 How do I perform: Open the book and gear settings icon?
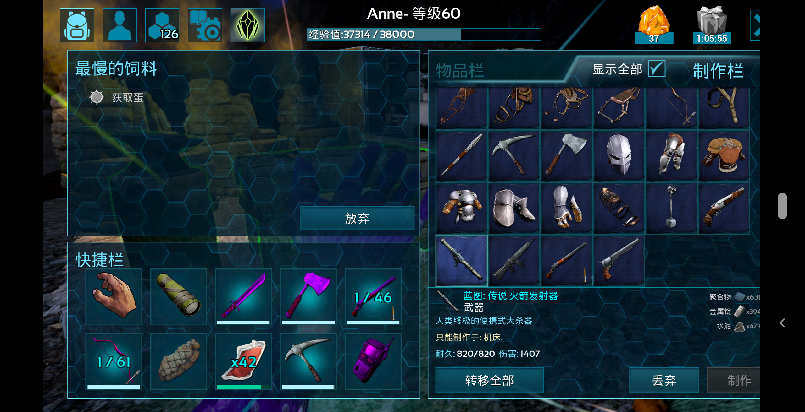point(205,25)
